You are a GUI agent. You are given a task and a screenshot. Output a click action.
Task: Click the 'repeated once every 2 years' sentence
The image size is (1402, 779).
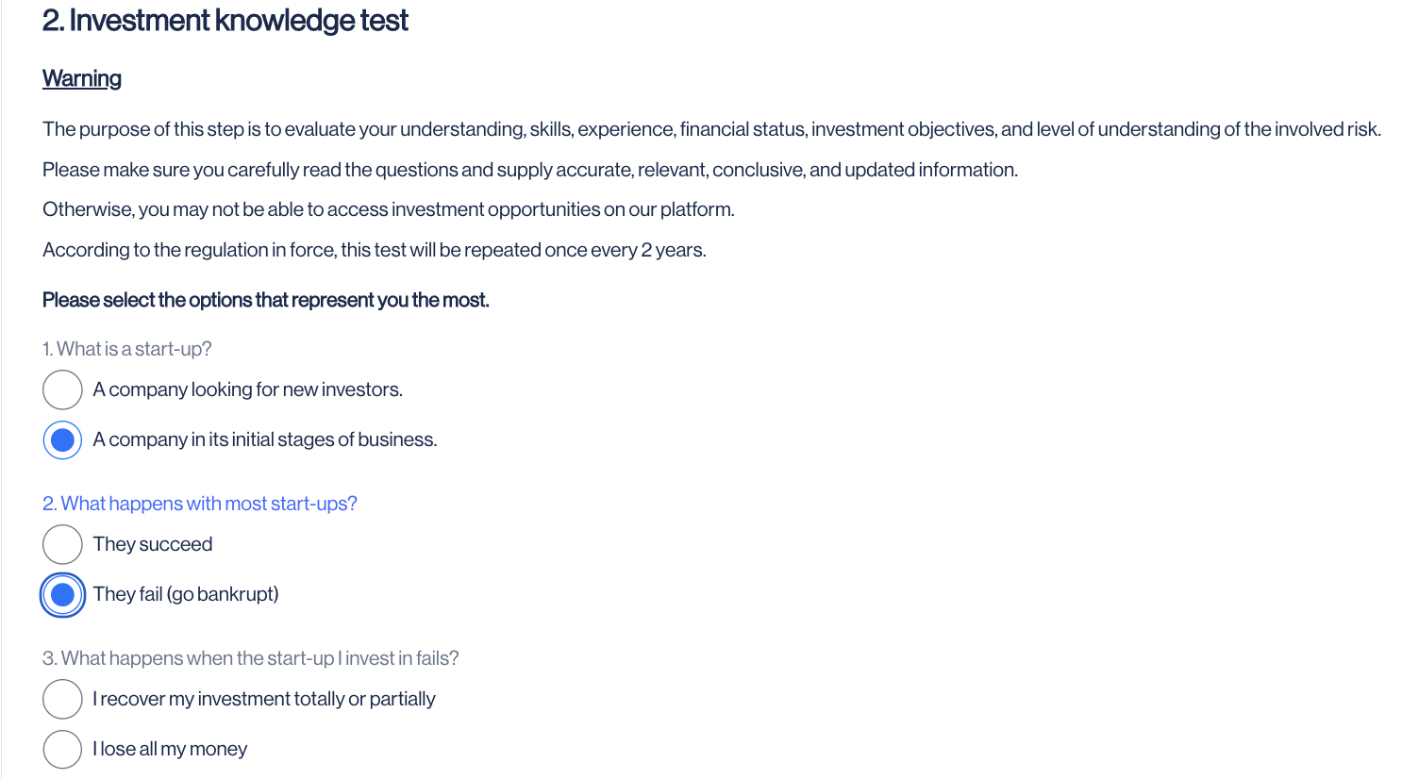tap(375, 250)
